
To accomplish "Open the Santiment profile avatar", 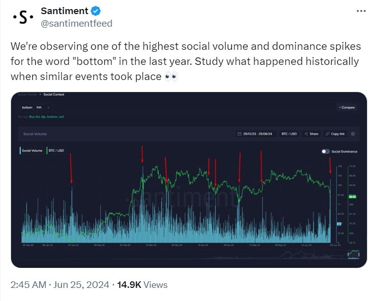I will click(23, 17).
